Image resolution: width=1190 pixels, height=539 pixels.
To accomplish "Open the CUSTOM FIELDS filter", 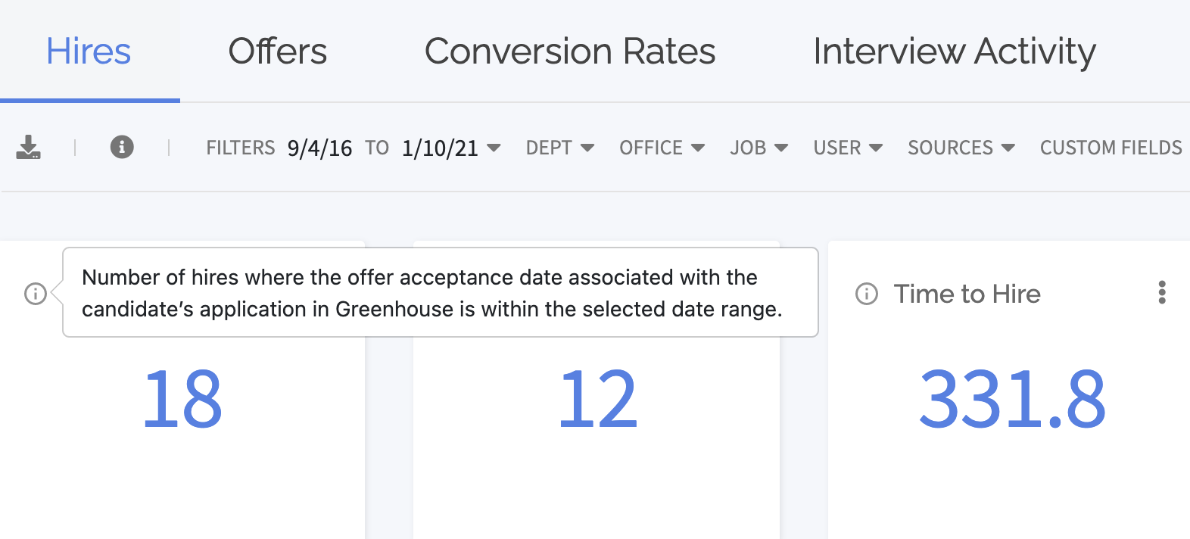I will click(x=1111, y=148).
